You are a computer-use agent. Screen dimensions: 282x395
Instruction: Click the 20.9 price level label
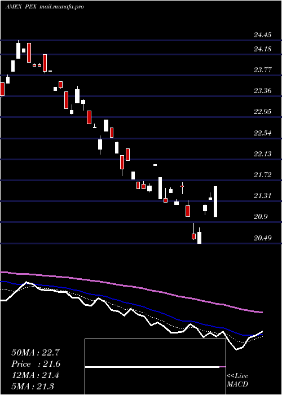(261, 217)
